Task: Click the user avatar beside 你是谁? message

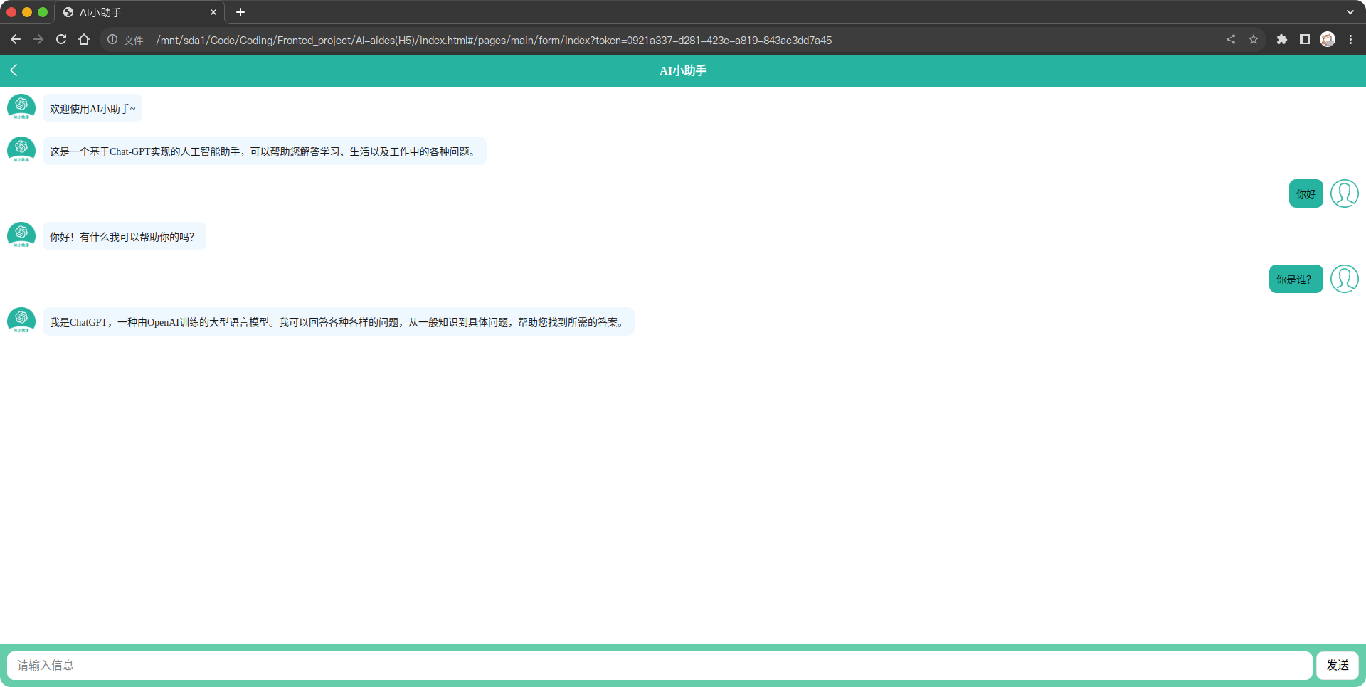Action: tap(1344, 279)
